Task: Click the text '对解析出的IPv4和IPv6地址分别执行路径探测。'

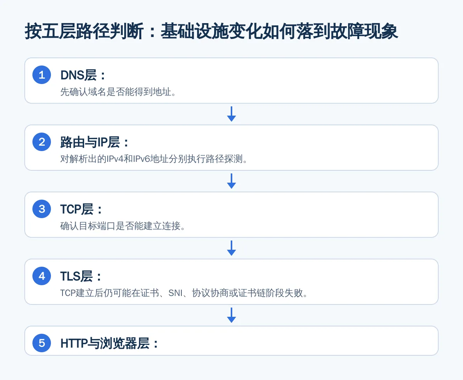Action: tap(154, 159)
